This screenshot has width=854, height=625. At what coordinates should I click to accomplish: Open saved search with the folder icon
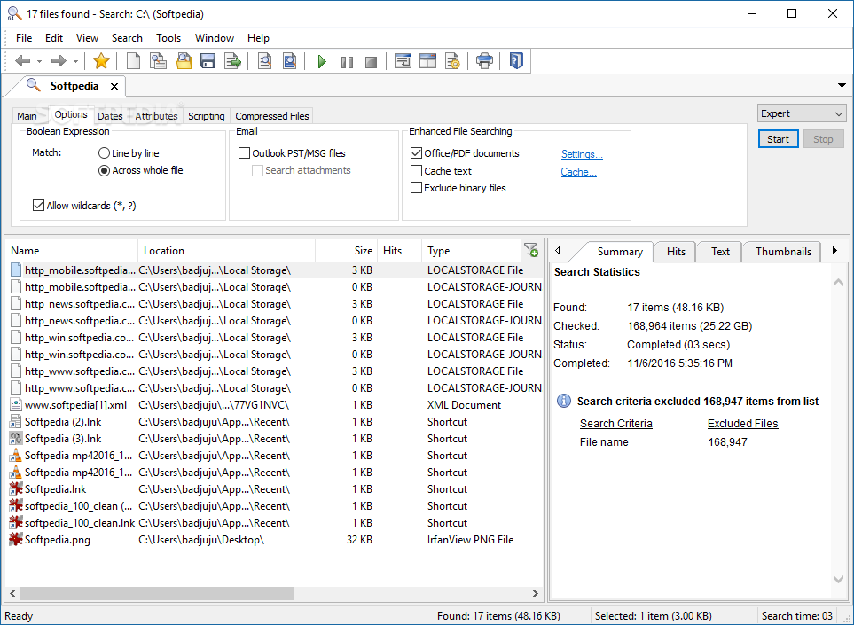(184, 61)
